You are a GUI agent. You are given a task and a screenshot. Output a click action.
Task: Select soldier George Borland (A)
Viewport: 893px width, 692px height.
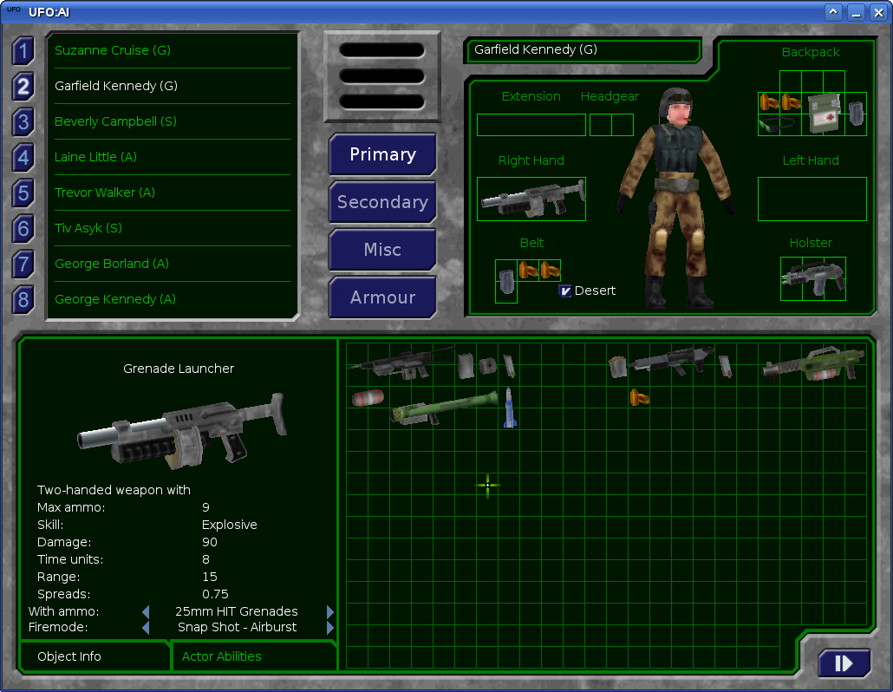173,264
